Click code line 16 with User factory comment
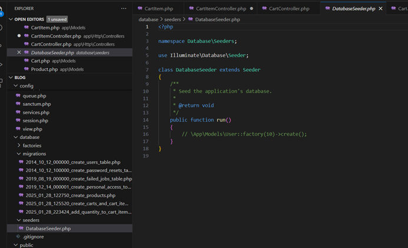 click(x=244, y=134)
